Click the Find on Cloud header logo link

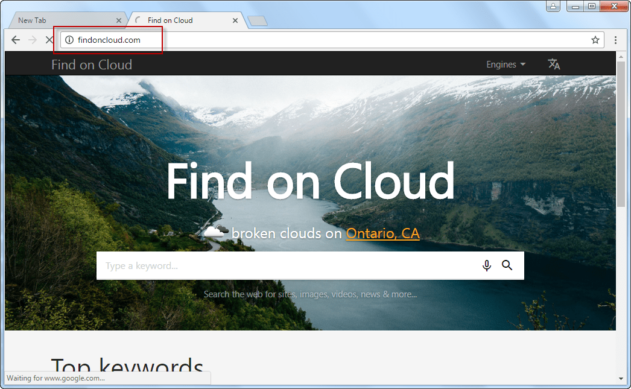(x=92, y=65)
